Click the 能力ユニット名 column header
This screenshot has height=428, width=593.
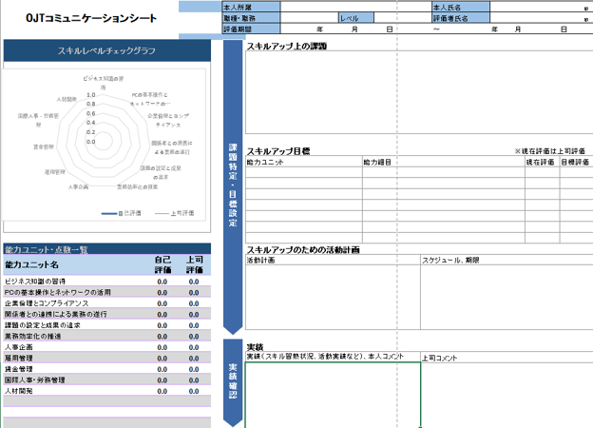point(31,264)
